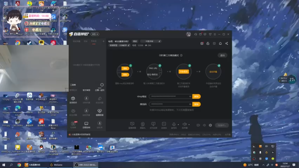Open the gift box icon with red dot
The height and width of the screenshot is (168, 299).
[202, 43]
